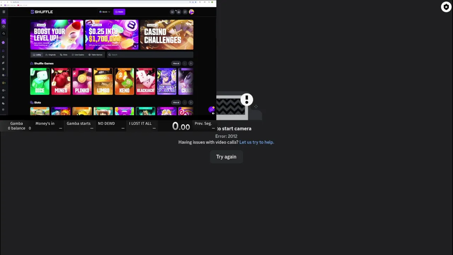Click the recent clock icon in sidebar

(x=3, y=69)
